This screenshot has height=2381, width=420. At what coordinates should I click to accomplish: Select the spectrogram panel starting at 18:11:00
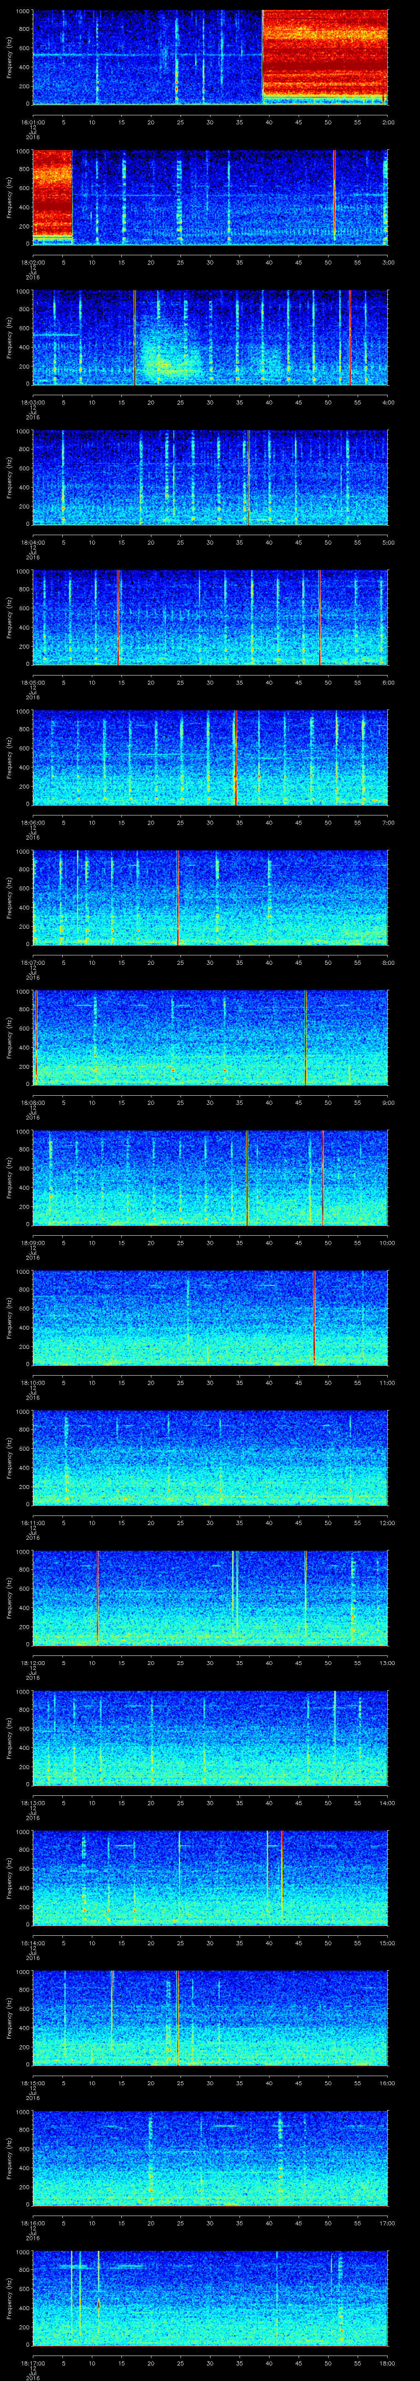click(210, 1458)
